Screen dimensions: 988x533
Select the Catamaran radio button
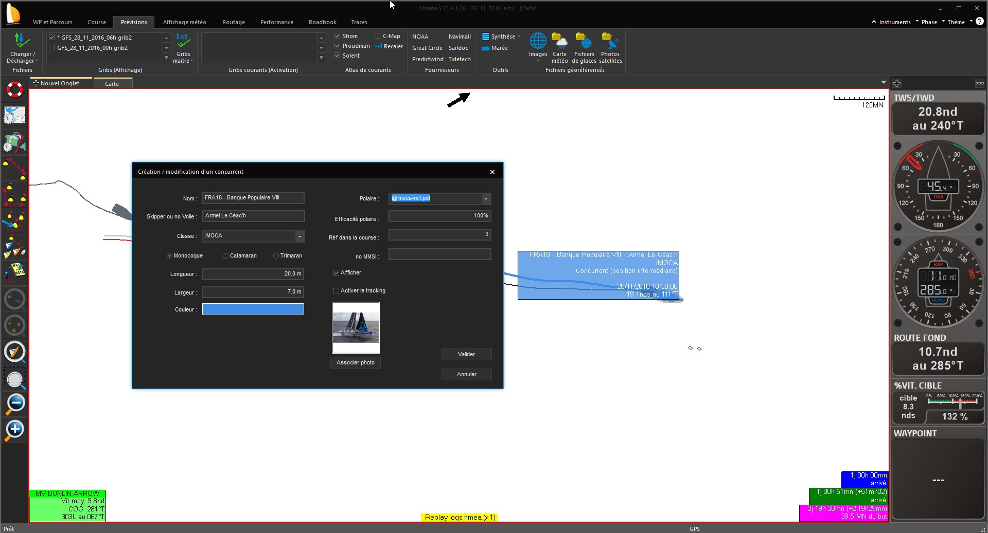pyautogui.click(x=225, y=256)
